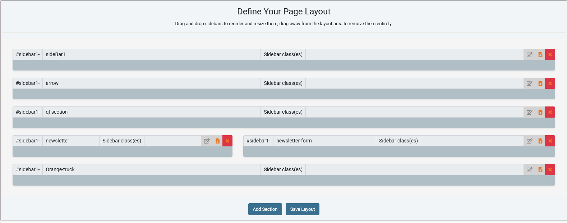
Task: Focus the sideBar1 name input field
Action: click(152, 55)
